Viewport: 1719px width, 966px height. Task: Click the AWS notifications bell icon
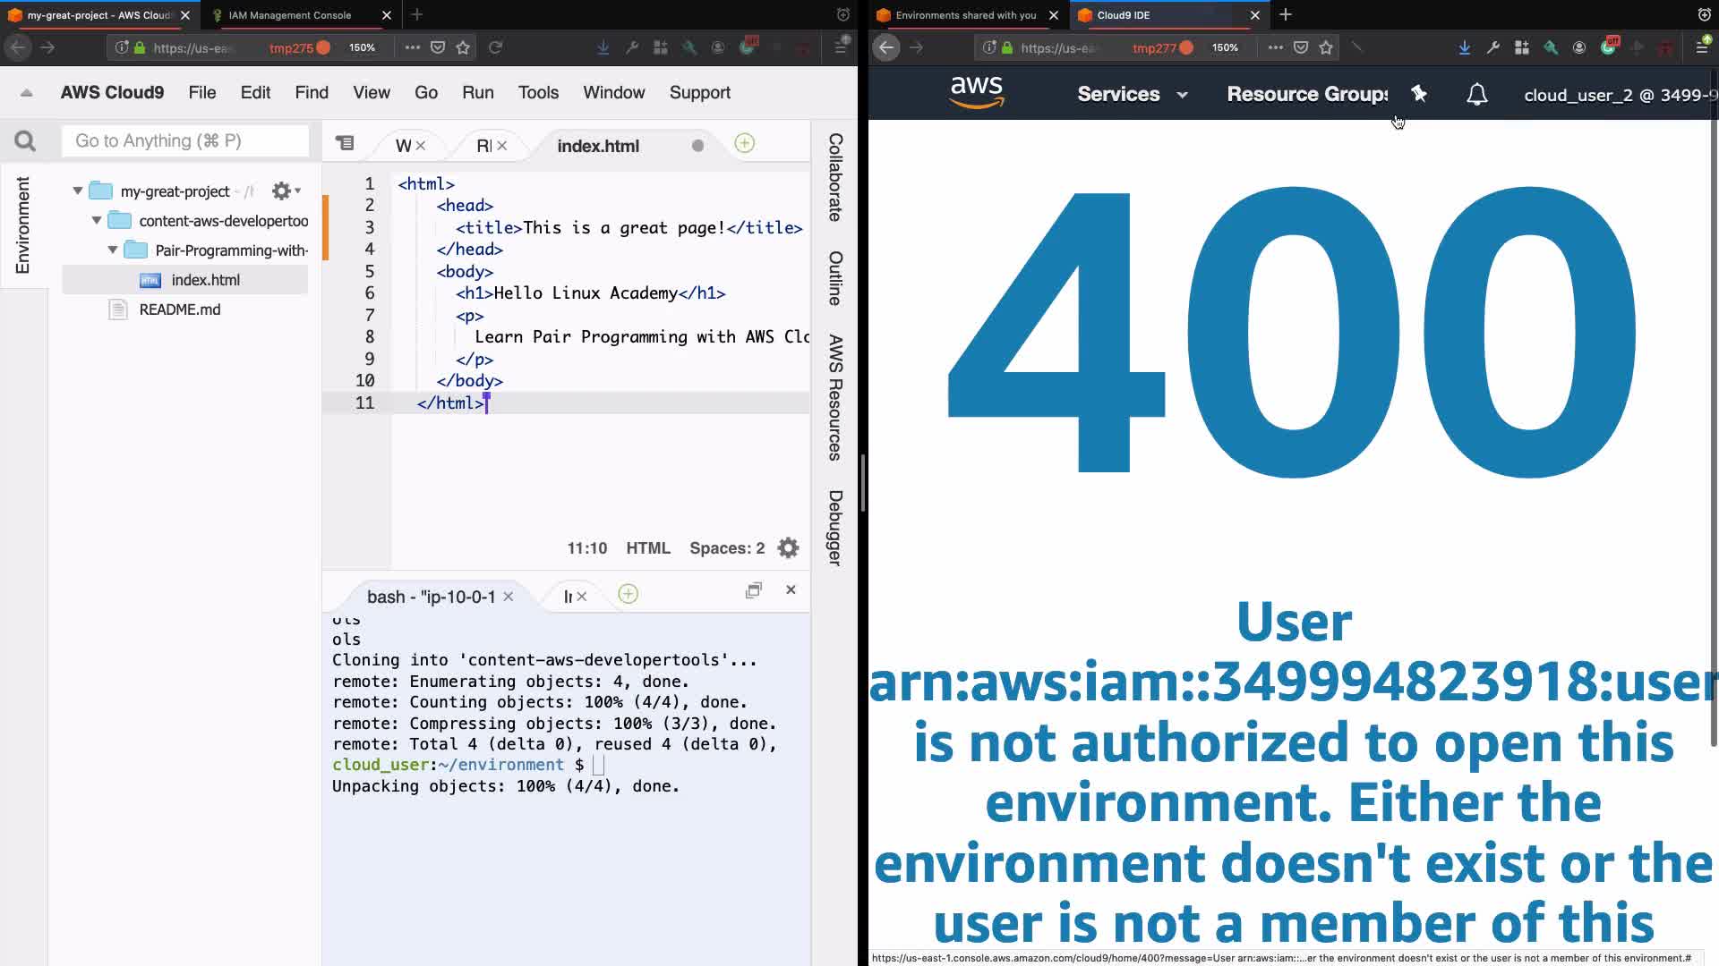coord(1477,94)
